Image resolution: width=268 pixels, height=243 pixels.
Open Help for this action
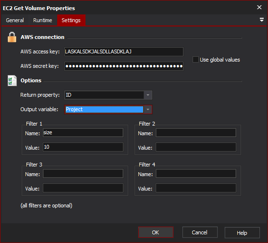point(242,233)
